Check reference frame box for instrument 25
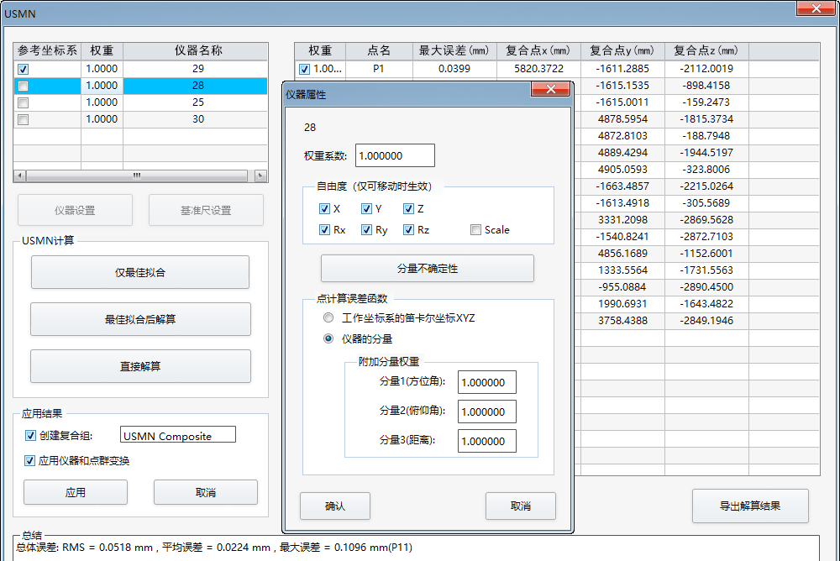The width and height of the screenshot is (840, 561). (24, 102)
